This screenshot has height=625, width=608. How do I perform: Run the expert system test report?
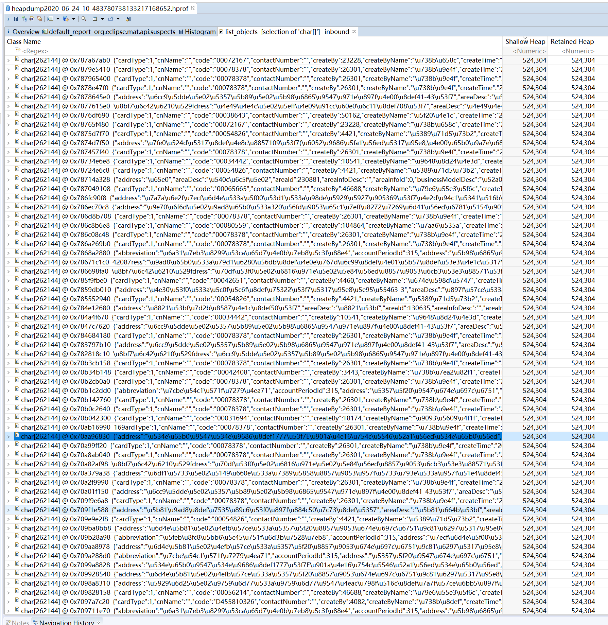[50, 19]
